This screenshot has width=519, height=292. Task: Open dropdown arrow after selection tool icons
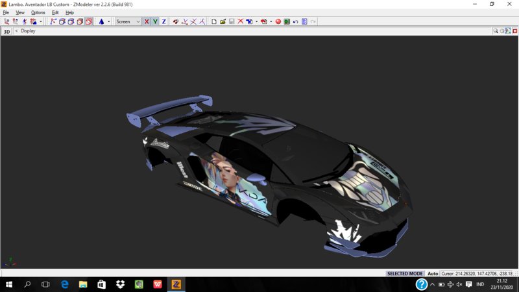click(x=41, y=21)
